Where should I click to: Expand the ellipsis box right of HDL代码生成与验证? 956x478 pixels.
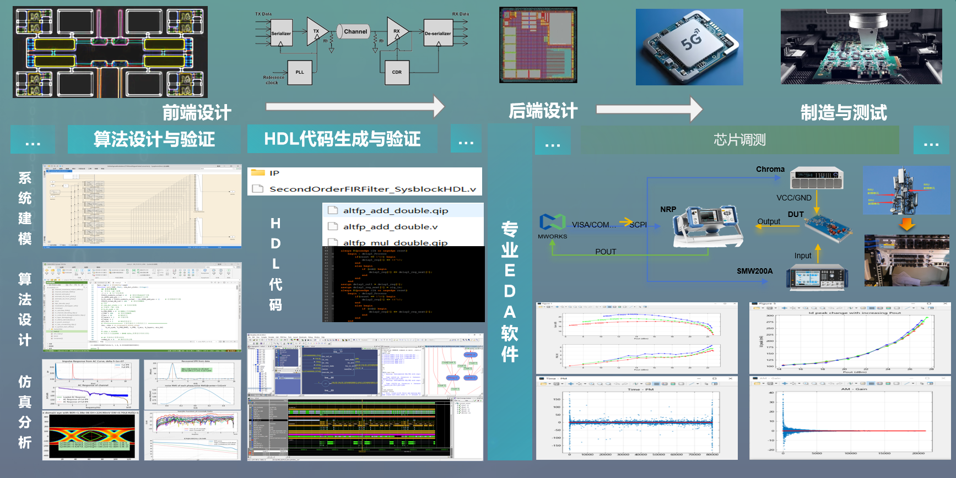tap(466, 139)
